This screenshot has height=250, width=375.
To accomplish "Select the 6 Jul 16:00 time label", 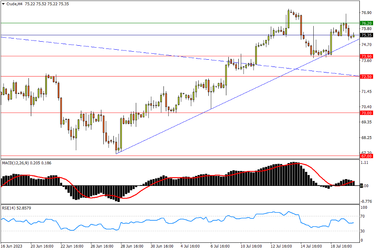I will [x=219, y=246].
